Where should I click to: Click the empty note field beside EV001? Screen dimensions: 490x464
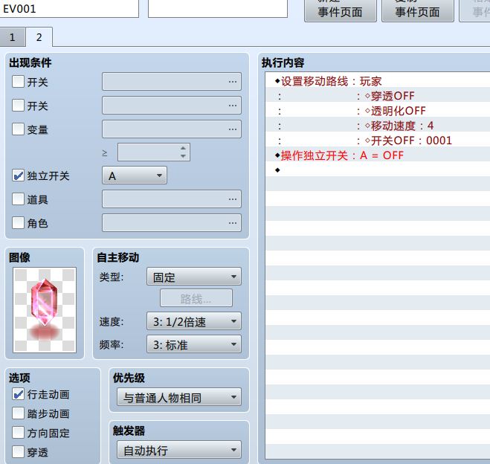click(218, 9)
